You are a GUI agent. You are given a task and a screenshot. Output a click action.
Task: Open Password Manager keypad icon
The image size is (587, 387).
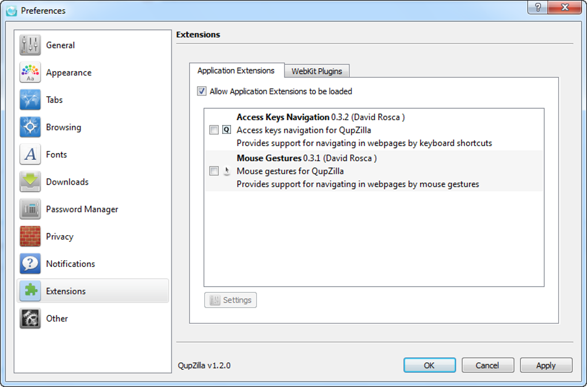pyautogui.click(x=30, y=209)
